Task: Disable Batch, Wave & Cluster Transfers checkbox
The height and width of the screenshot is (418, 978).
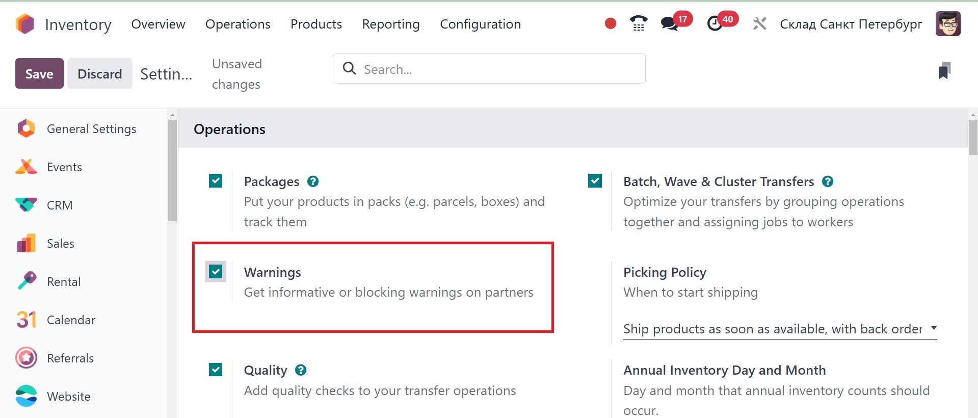Action: point(595,181)
